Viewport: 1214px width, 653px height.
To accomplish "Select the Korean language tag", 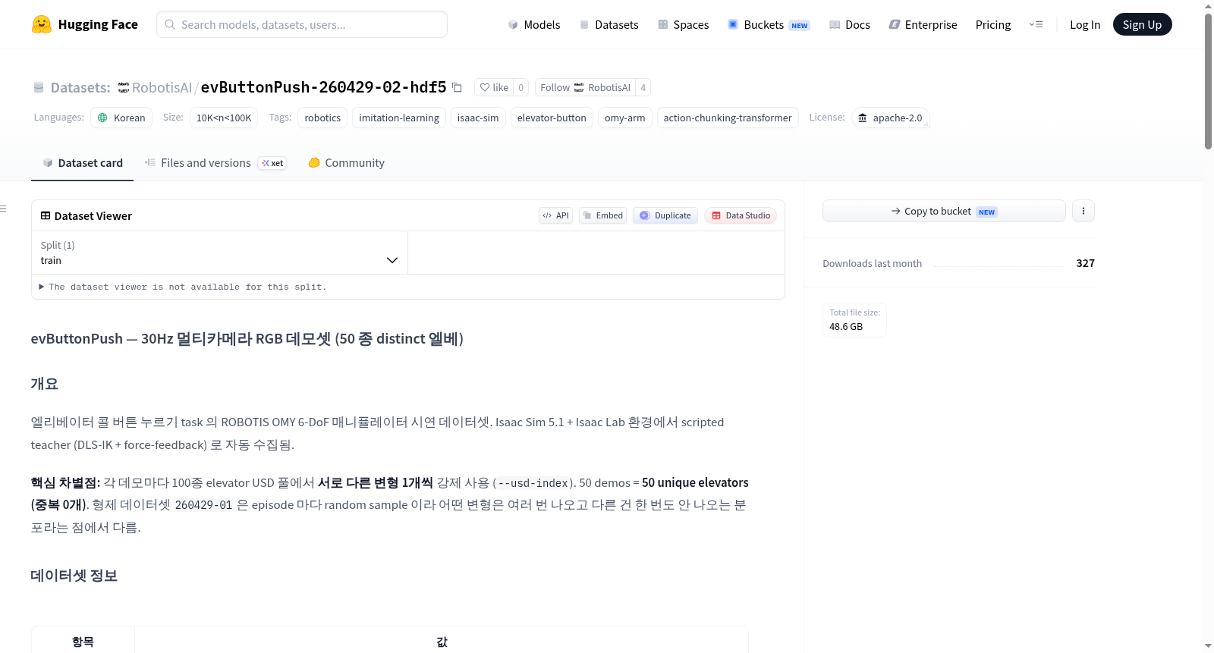I will (x=121, y=118).
